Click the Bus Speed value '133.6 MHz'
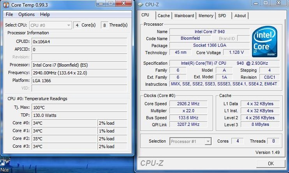This screenshot has width=289, height=173. (188, 118)
